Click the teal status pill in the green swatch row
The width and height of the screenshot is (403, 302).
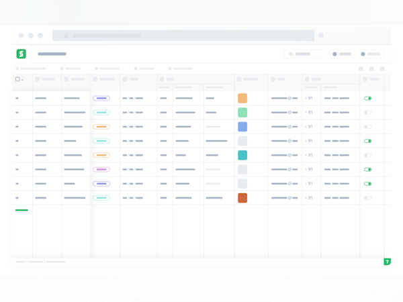pos(101,113)
